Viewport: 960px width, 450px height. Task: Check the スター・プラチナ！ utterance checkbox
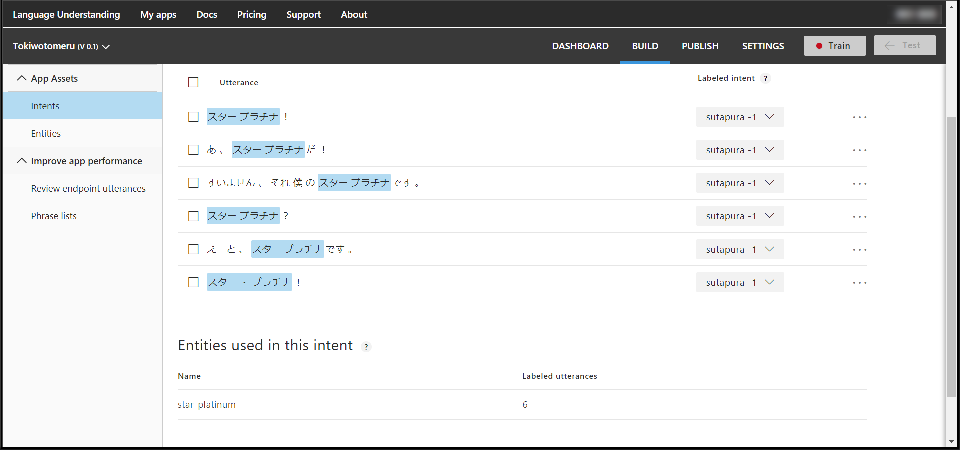click(193, 282)
